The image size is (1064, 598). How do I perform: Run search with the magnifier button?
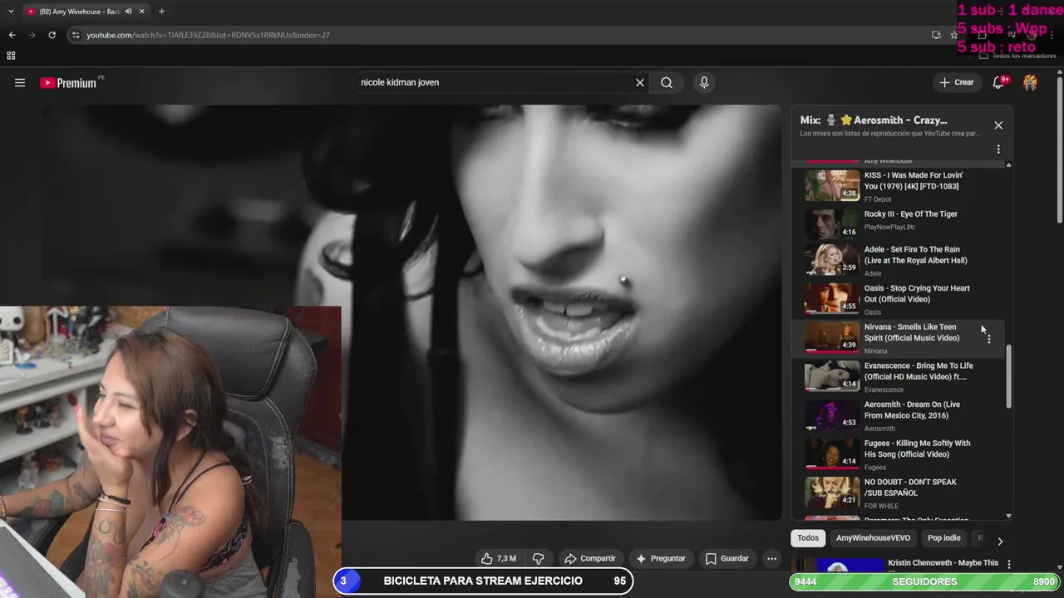pyautogui.click(x=667, y=82)
